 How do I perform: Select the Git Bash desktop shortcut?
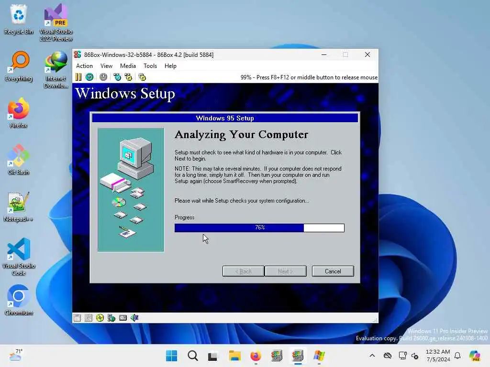click(19, 160)
